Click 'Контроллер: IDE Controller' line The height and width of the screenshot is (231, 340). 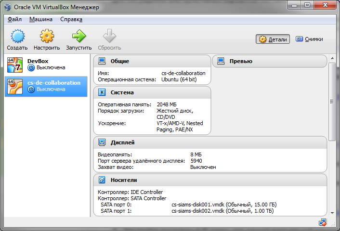[x=130, y=192]
